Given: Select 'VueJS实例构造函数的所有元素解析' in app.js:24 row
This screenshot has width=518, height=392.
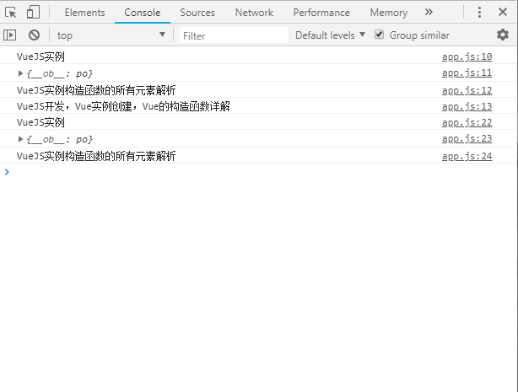Looking at the screenshot, I should (96, 156).
